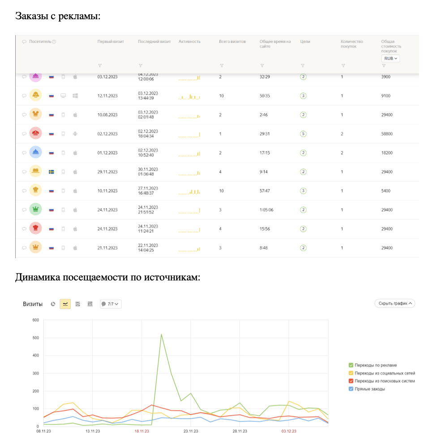This screenshot has height=441, width=445.
Task: Switch to the stacked area chart icon
Action: pyautogui.click(x=77, y=304)
